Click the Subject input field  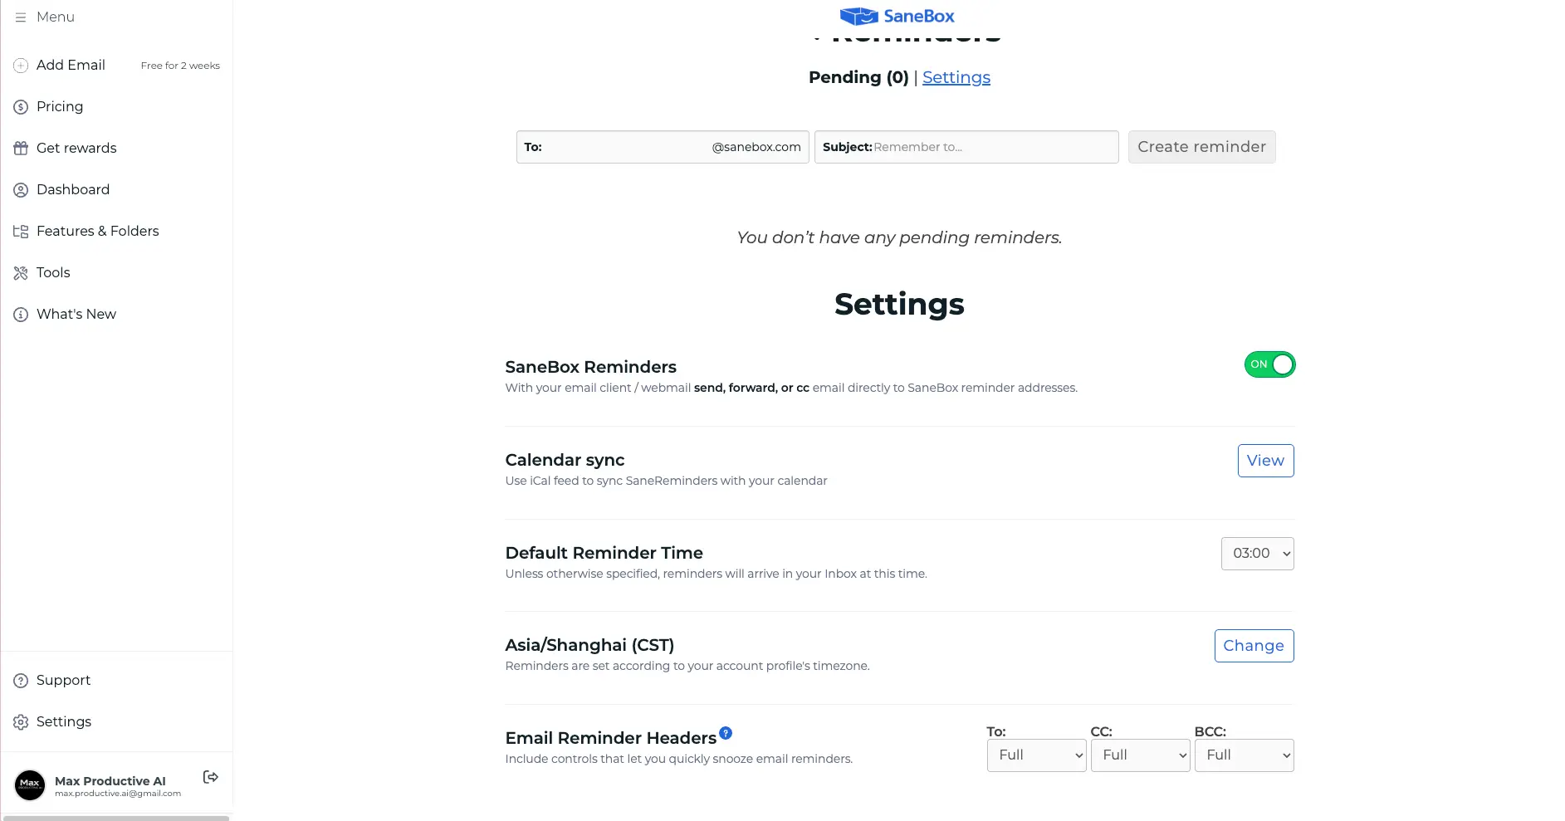click(966, 147)
